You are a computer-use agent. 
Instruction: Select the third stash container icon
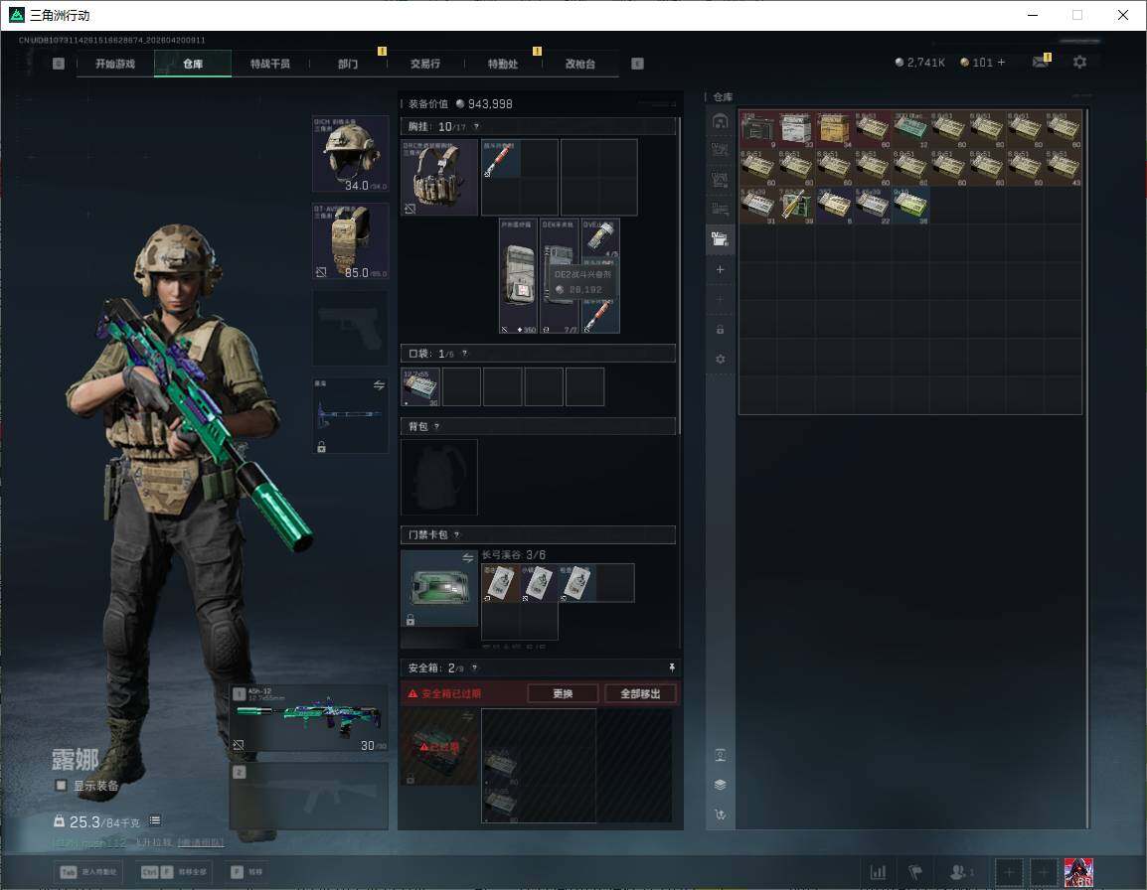720,180
